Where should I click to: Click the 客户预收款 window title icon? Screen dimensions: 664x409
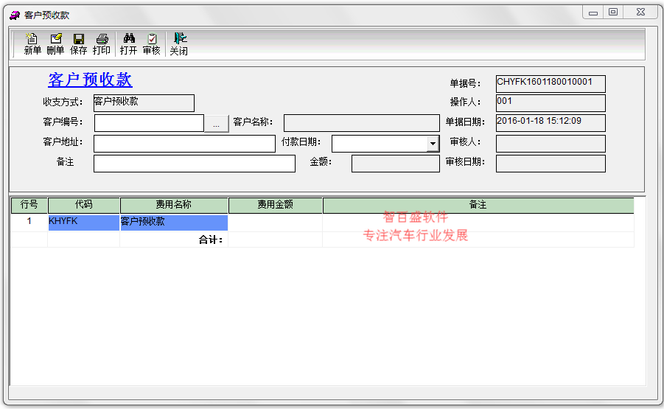15,15
